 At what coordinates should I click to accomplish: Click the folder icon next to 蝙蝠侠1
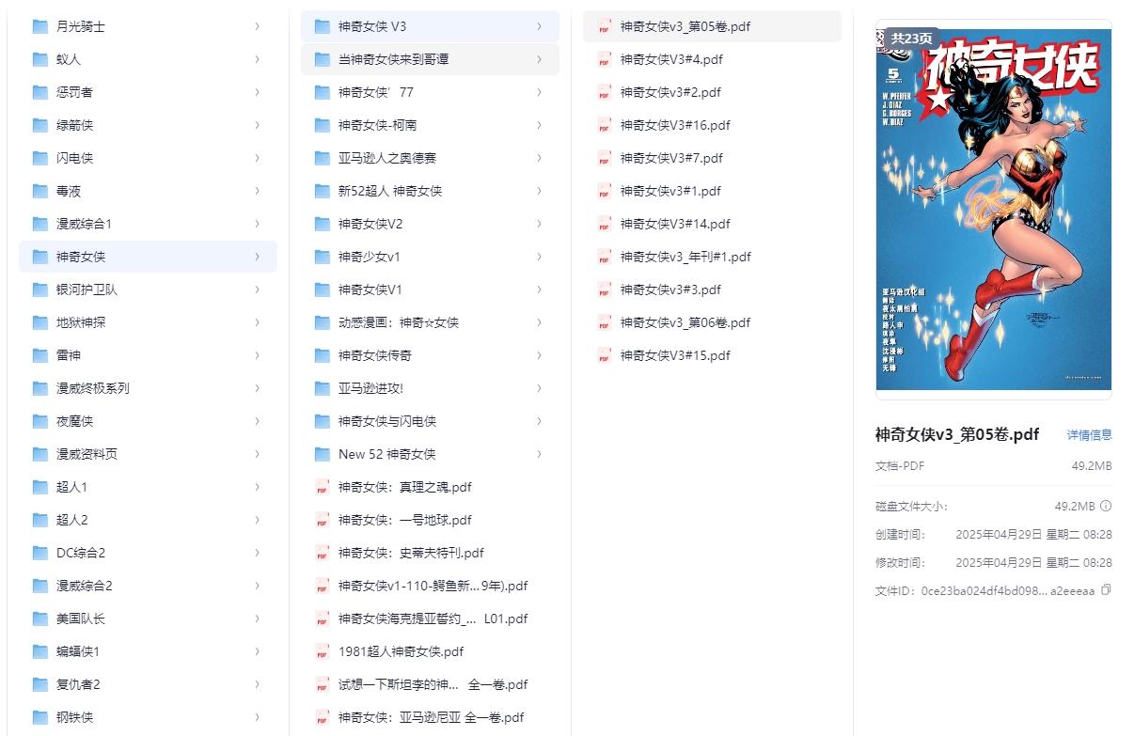(x=39, y=651)
